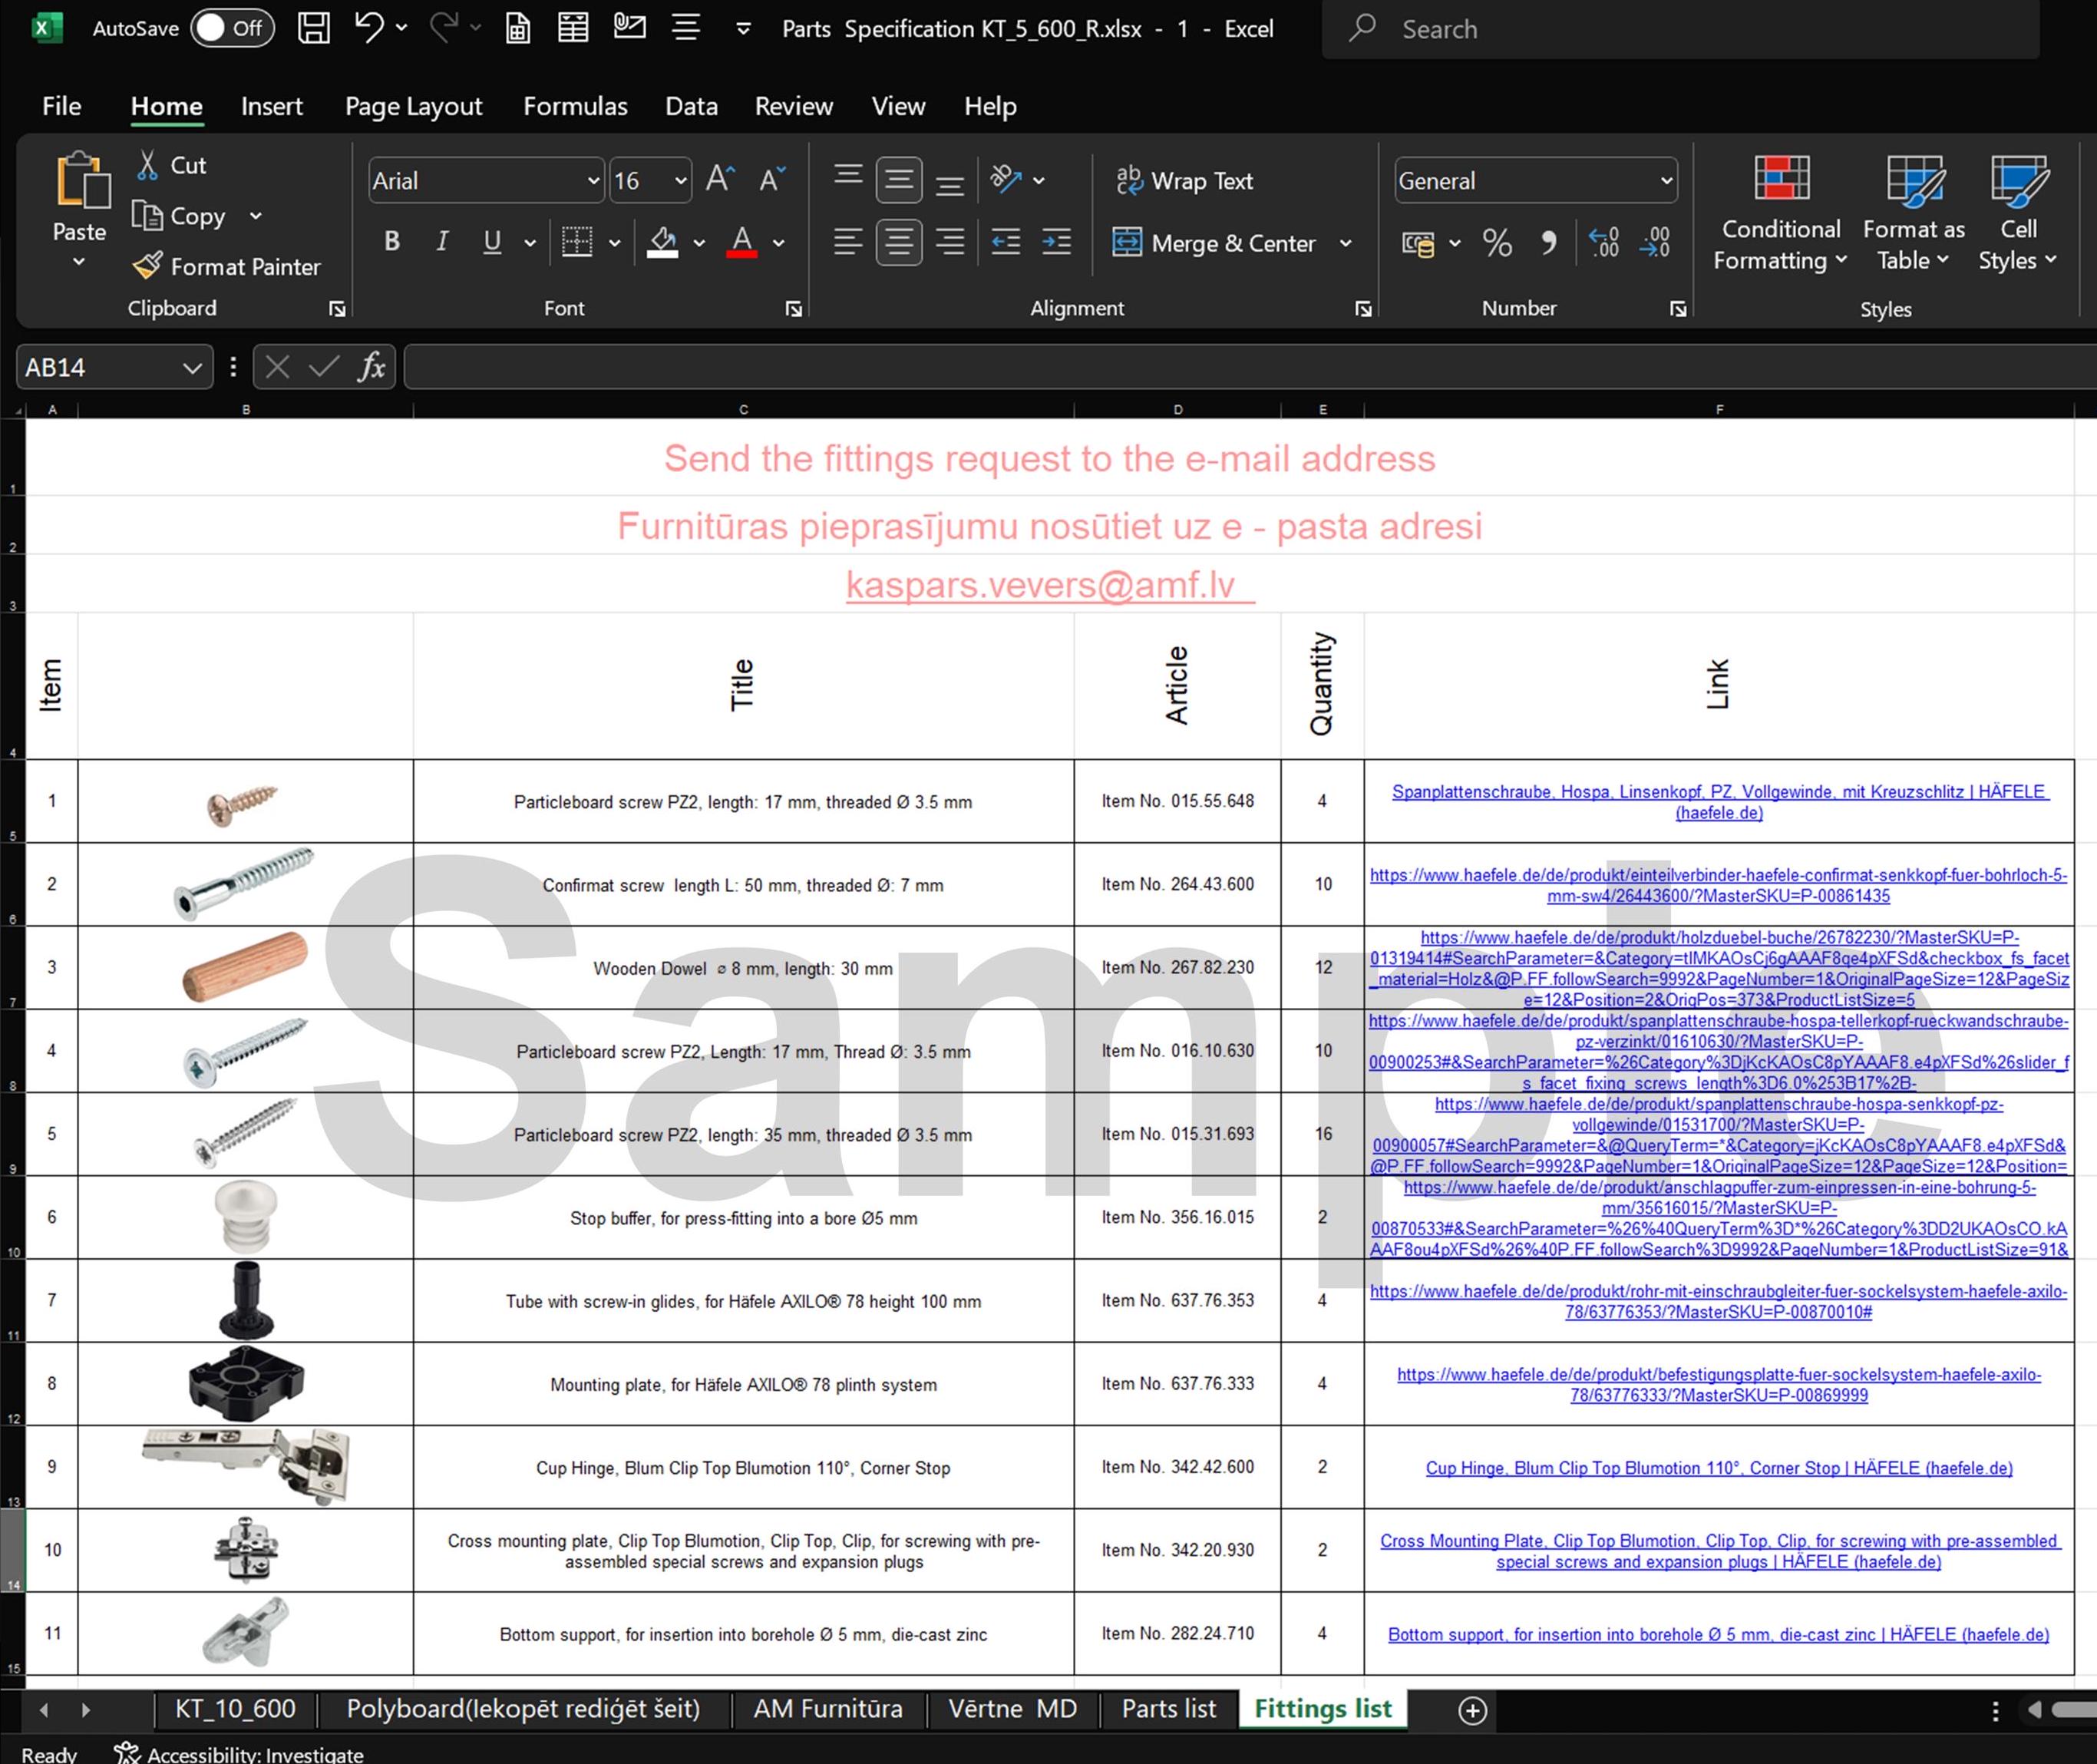Screen dimensions: 2097x1764
Task: Toggle Underline formatting
Action: tap(492, 241)
